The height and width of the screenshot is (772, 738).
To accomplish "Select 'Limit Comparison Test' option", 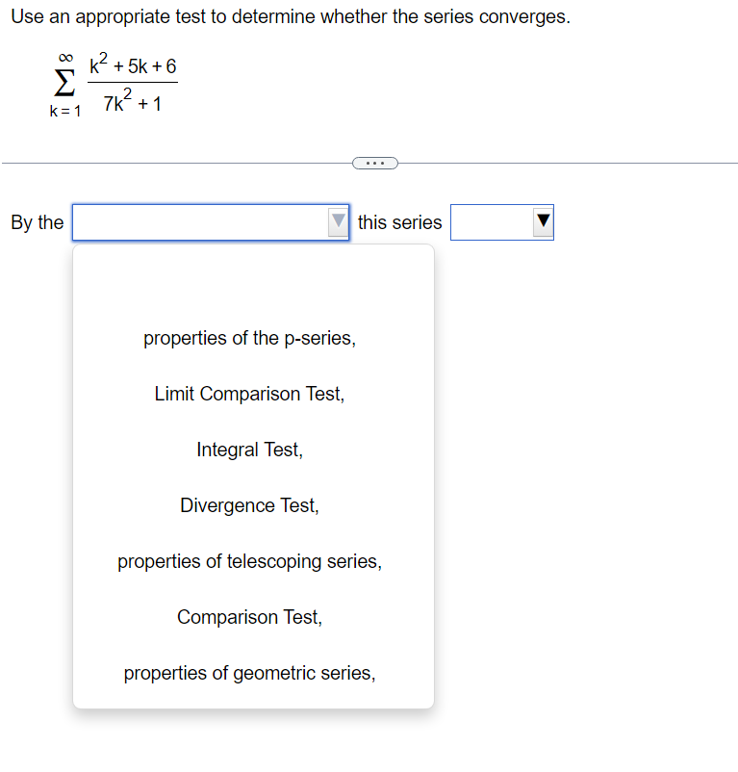I will tap(249, 394).
